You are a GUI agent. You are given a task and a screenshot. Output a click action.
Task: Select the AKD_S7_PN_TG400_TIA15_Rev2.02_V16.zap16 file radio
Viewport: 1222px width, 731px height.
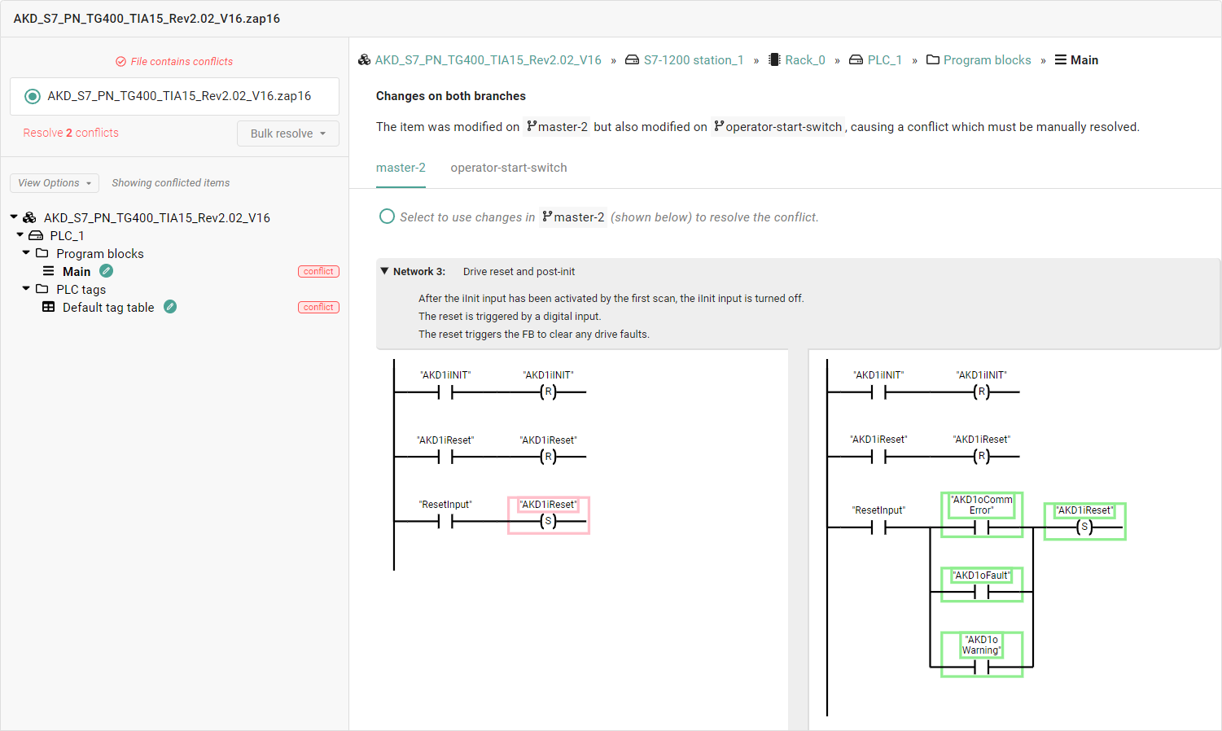click(x=33, y=96)
